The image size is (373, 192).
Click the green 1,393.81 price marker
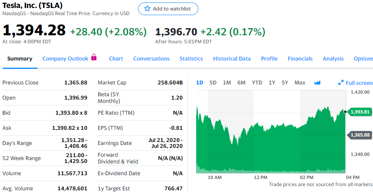click(x=360, y=112)
